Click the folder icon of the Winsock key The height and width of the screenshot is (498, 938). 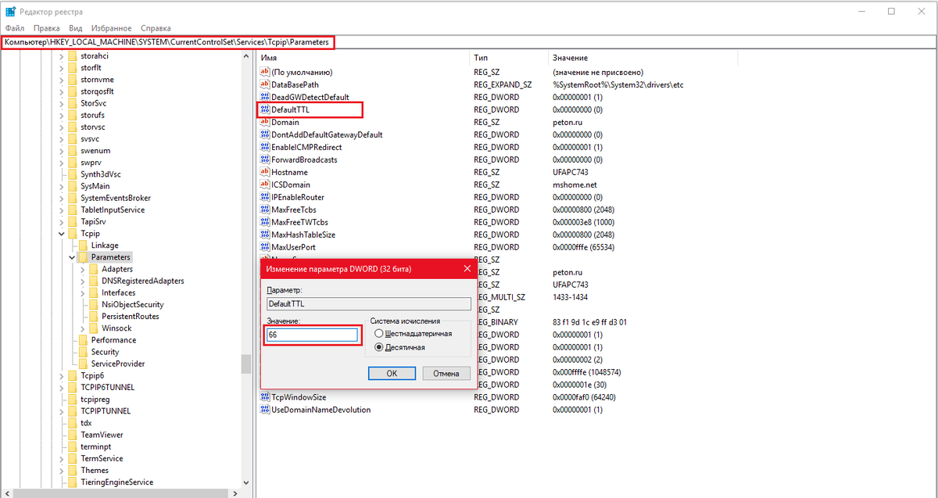[95, 328]
